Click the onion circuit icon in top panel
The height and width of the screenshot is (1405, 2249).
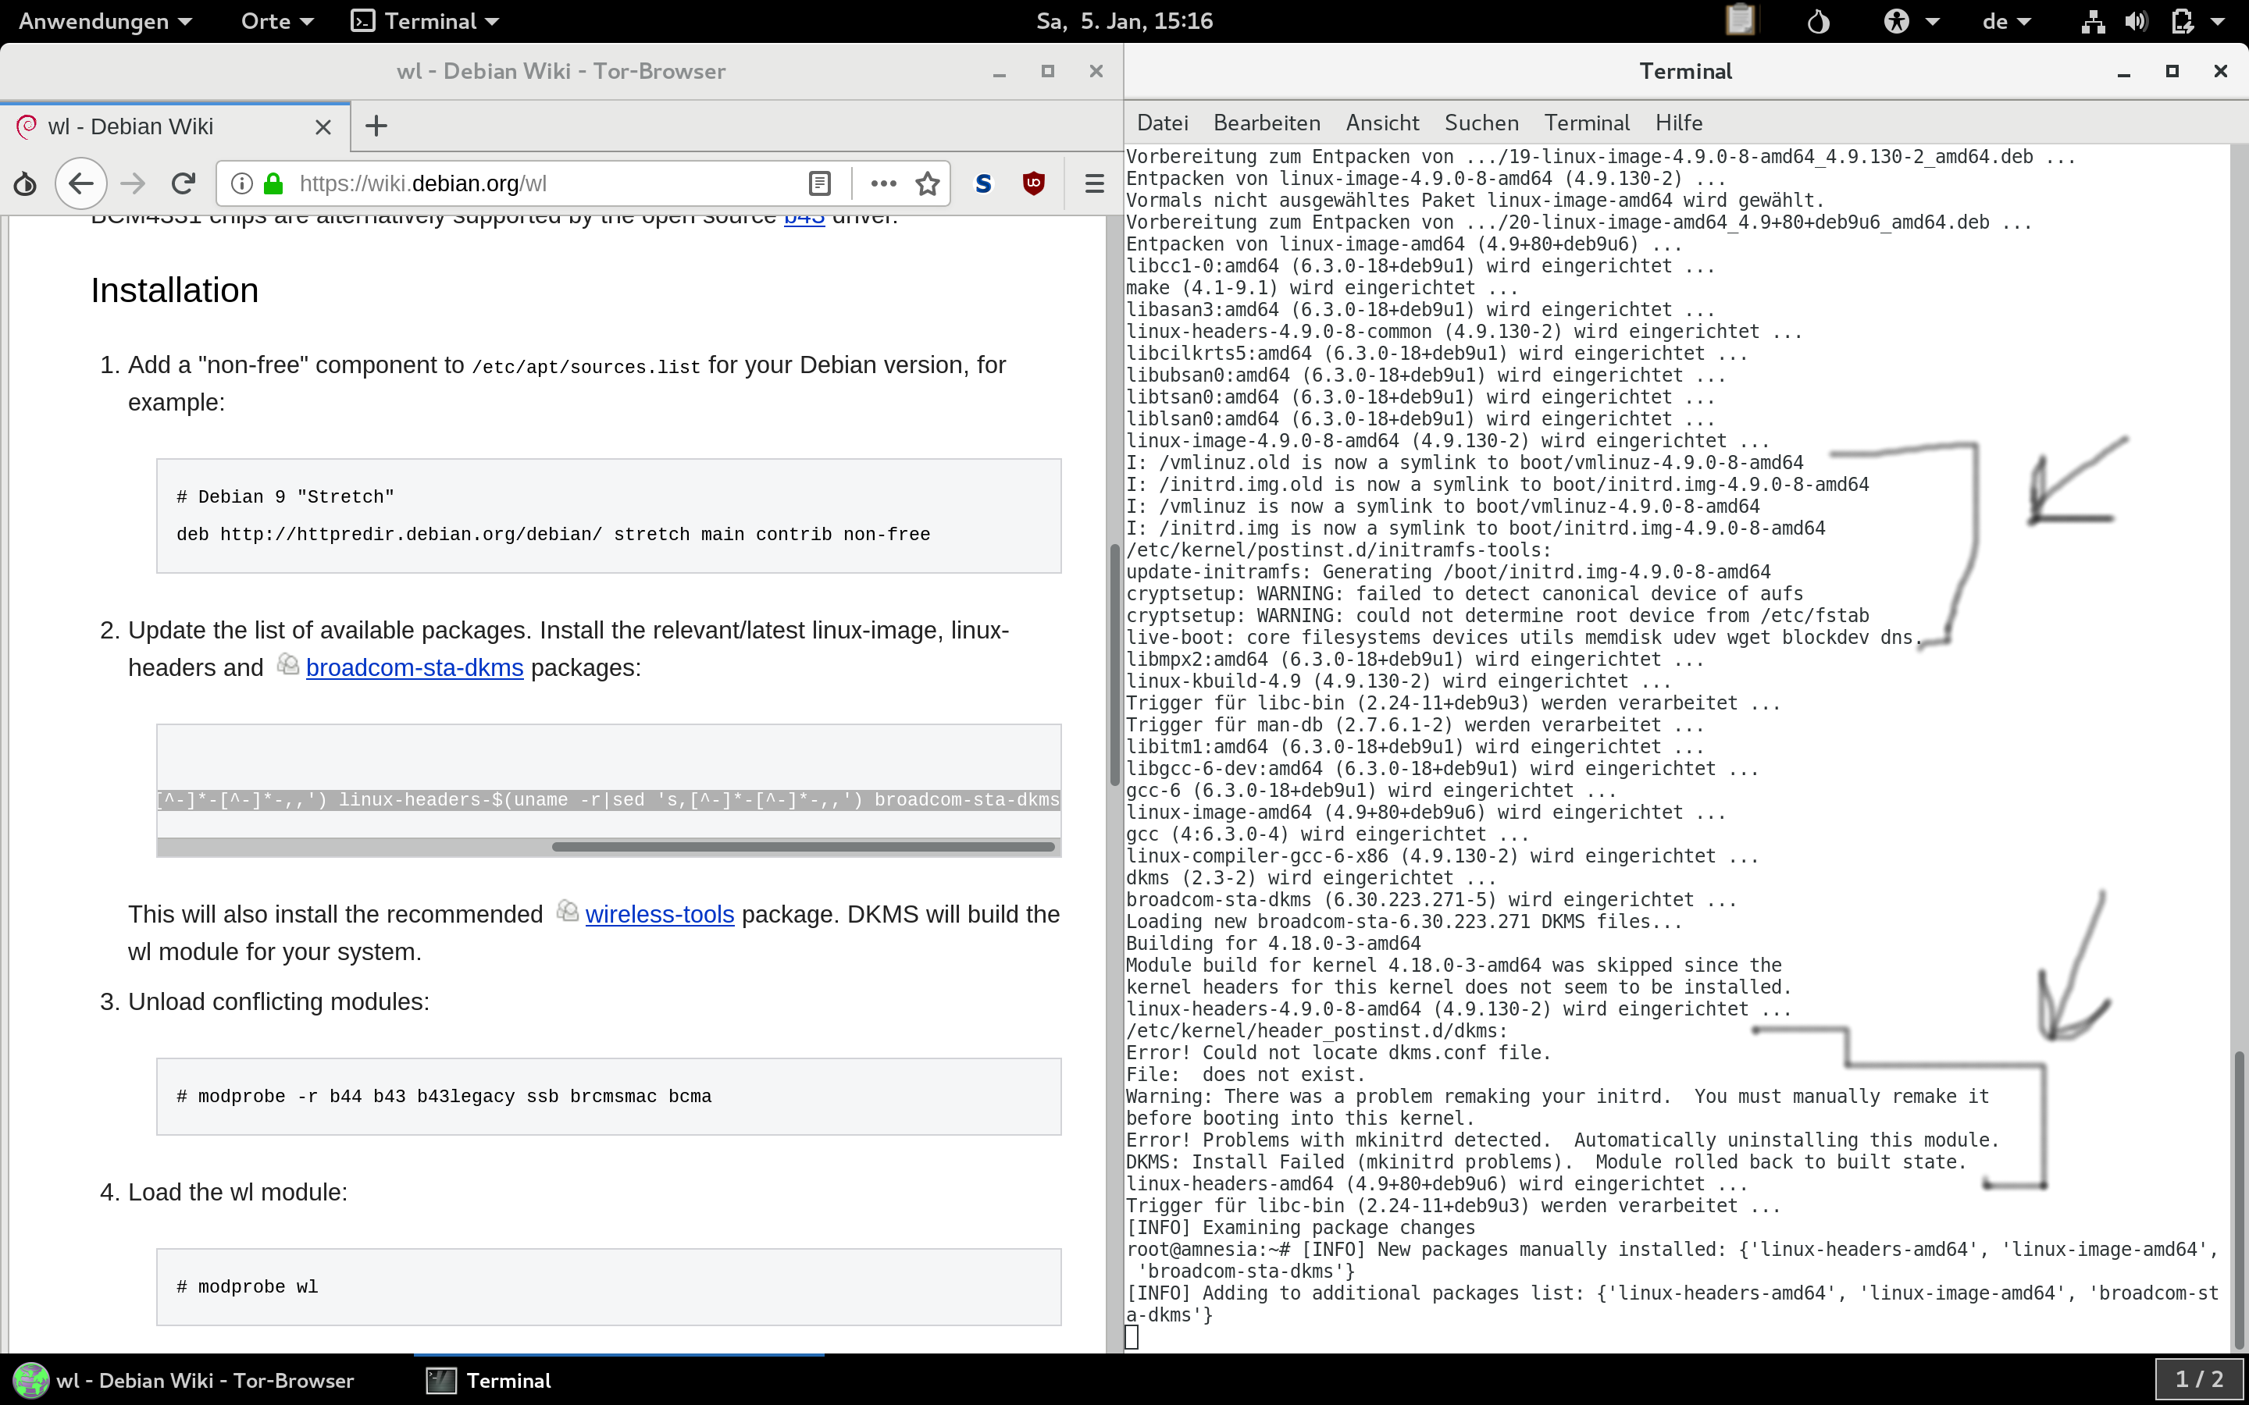(x=1819, y=20)
